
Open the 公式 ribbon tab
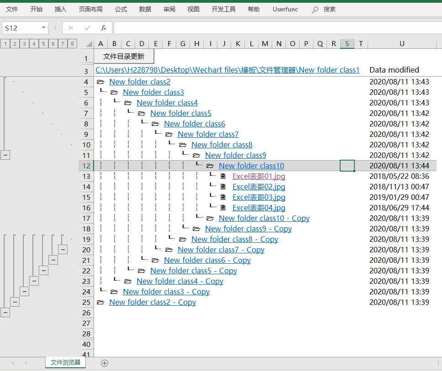point(121,9)
